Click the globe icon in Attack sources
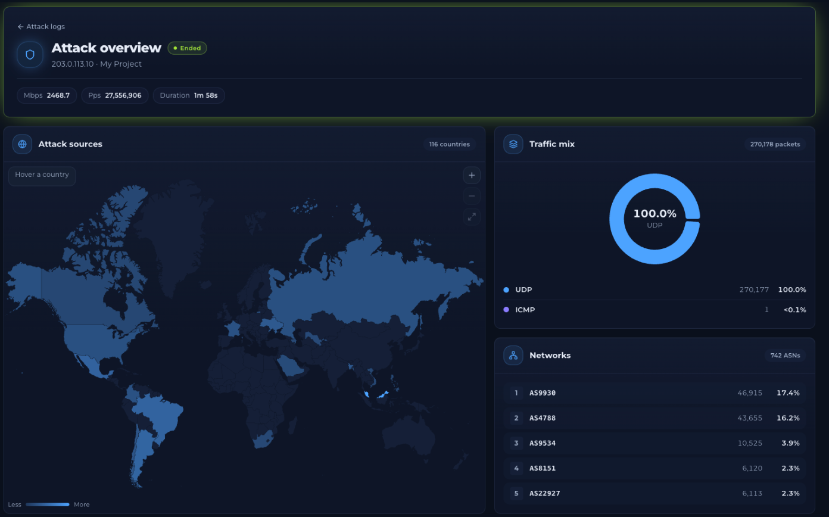The width and height of the screenshot is (829, 517). tap(23, 144)
